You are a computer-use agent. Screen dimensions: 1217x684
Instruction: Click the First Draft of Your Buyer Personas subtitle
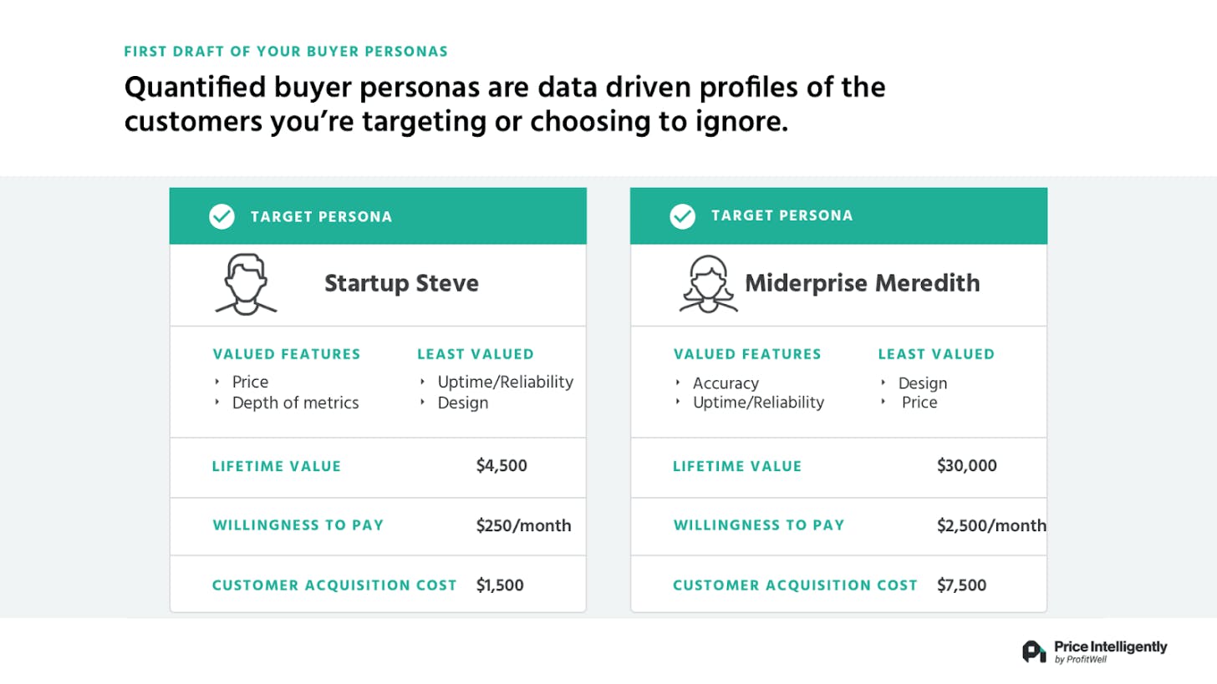pos(286,52)
